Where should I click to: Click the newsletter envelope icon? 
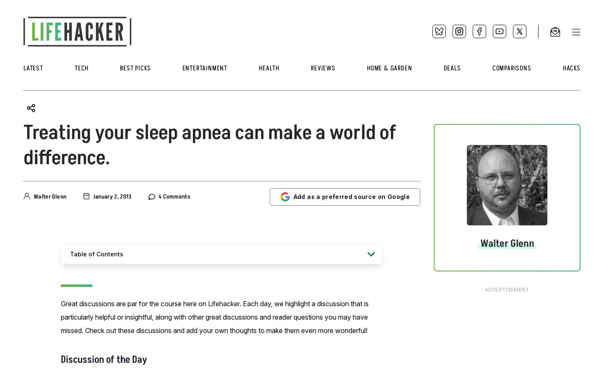tap(555, 32)
